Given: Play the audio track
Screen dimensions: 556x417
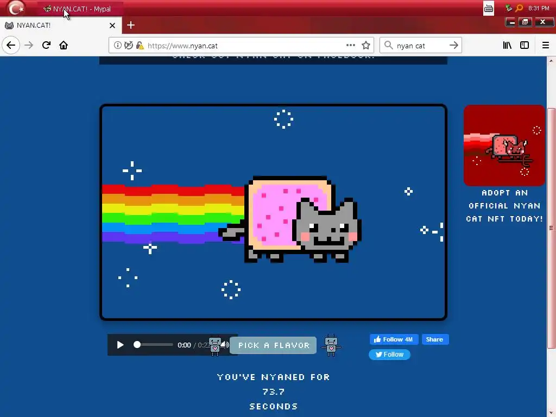Looking at the screenshot, I should [120, 345].
